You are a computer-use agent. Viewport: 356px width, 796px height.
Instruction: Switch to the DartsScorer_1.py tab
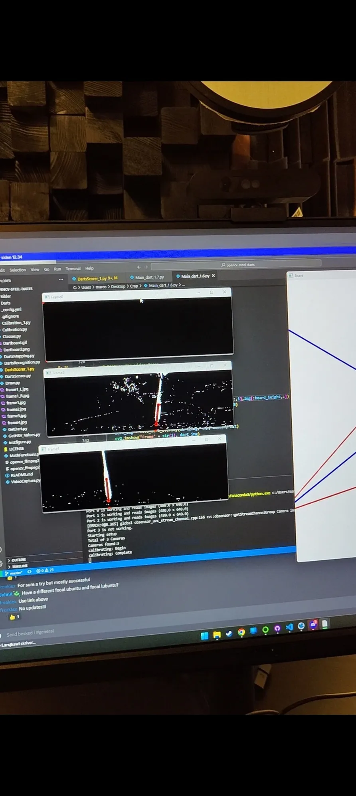(x=95, y=278)
